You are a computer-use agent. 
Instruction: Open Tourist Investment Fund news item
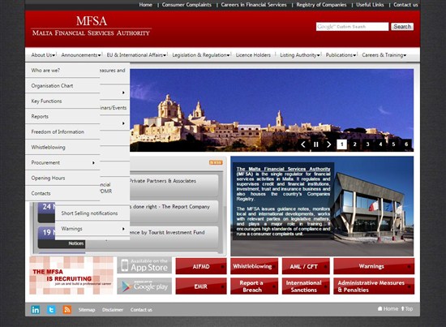167,233
